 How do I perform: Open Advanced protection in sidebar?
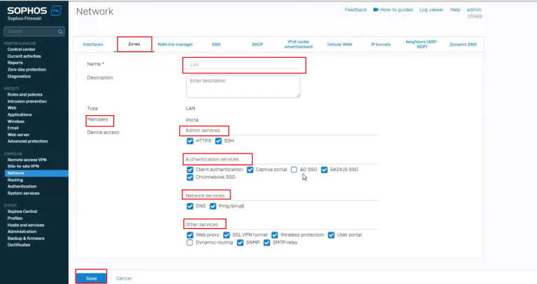[x=27, y=141]
